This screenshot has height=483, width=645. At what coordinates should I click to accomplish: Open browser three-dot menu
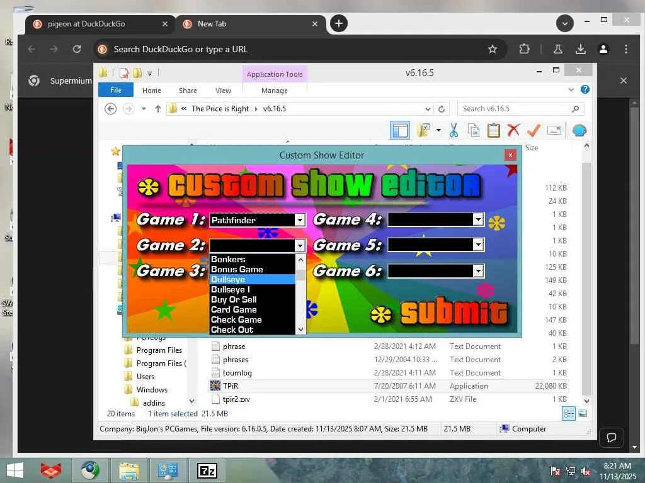coord(626,49)
